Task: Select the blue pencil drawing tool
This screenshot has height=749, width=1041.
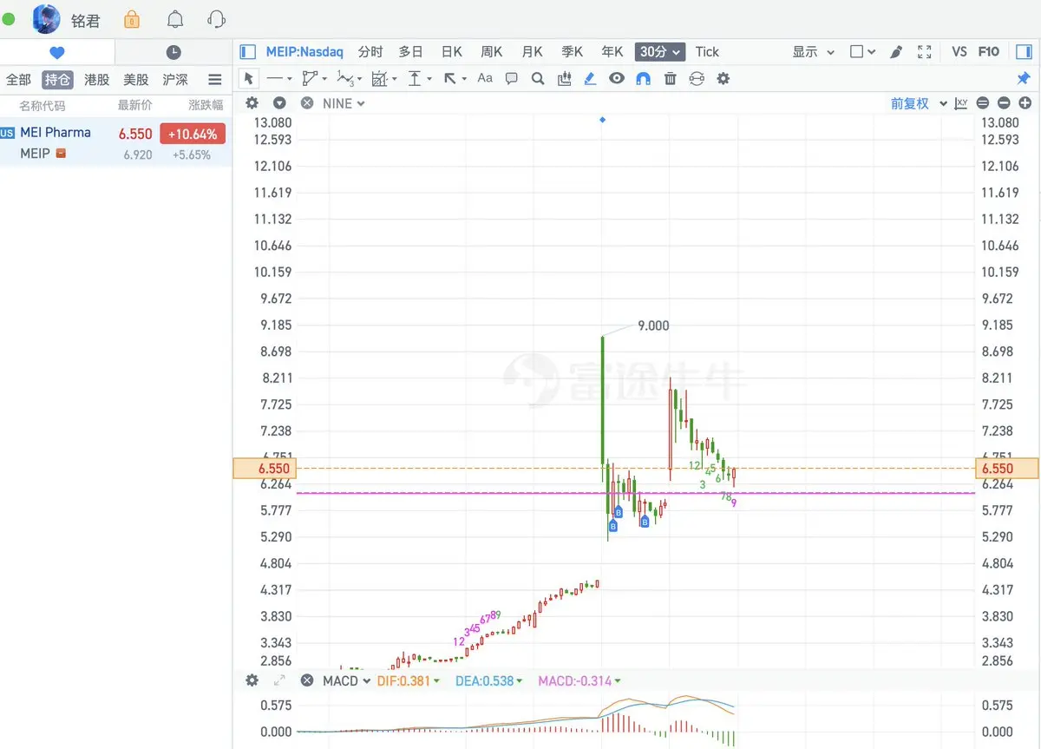Action: pyautogui.click(x=590, y=78)
